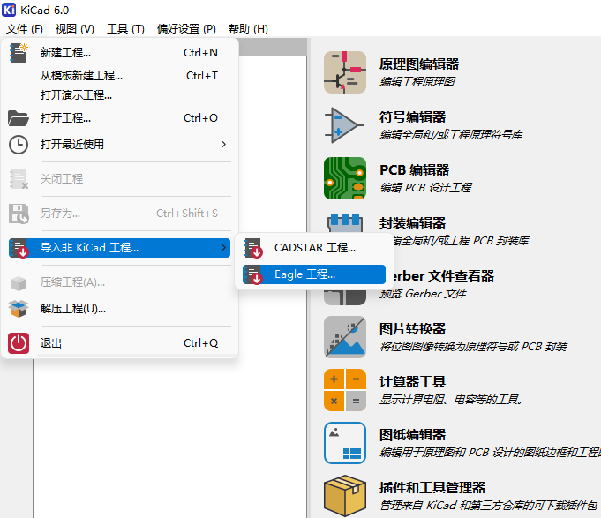Click the new project notebook icon
This screenshot has height=518, width=601.
tap(19, 52)
